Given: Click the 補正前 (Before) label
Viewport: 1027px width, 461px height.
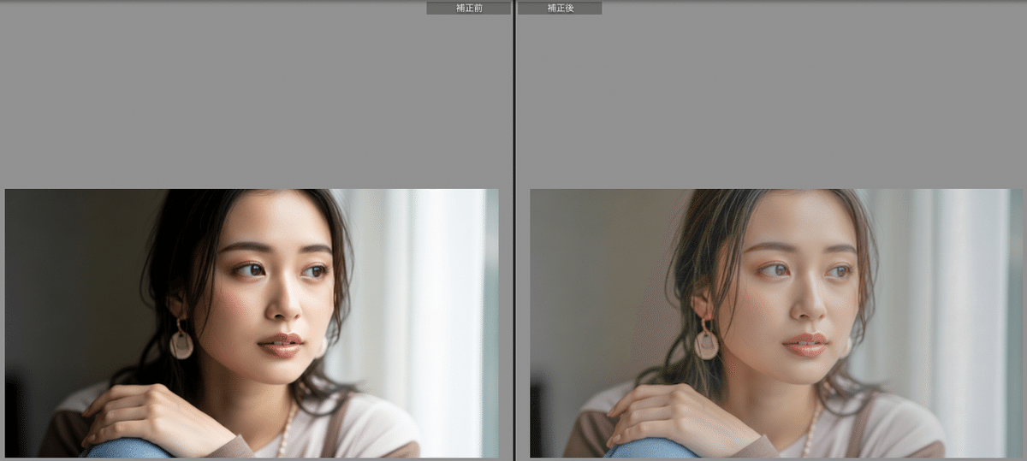Looking at the screenshot, I should [x=468, y=8].
